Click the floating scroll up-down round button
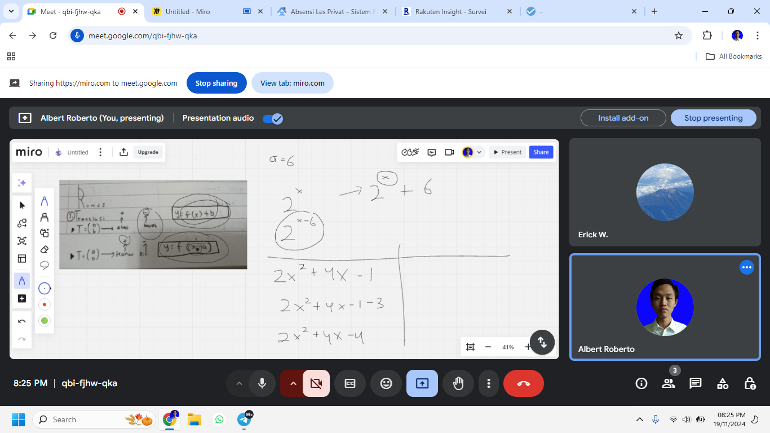This screenshot has height=433, width=770. (x=542, y=342)
